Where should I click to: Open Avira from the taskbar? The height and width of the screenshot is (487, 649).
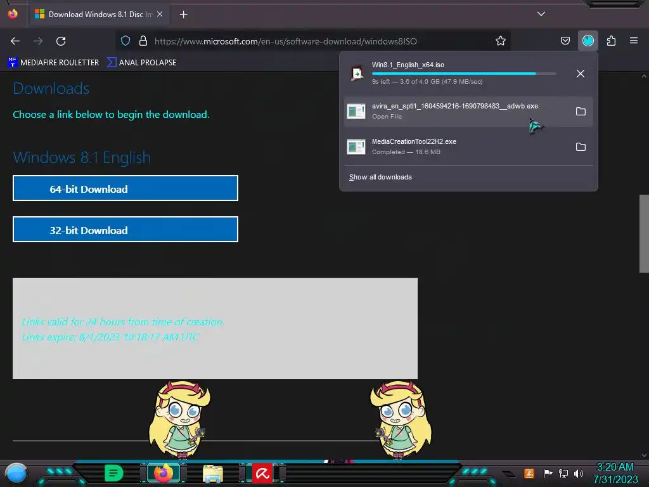tap(262, 473)
